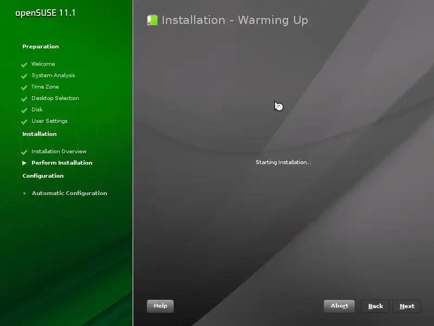
Task: Click the Installation section heading in sidebar
Action: [x=39, y=134]
